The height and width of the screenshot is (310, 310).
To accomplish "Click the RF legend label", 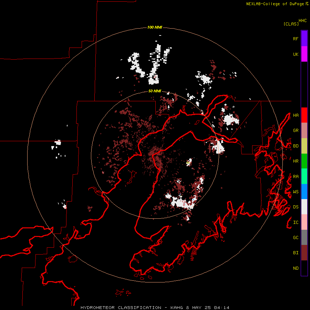I will point(296,39).
